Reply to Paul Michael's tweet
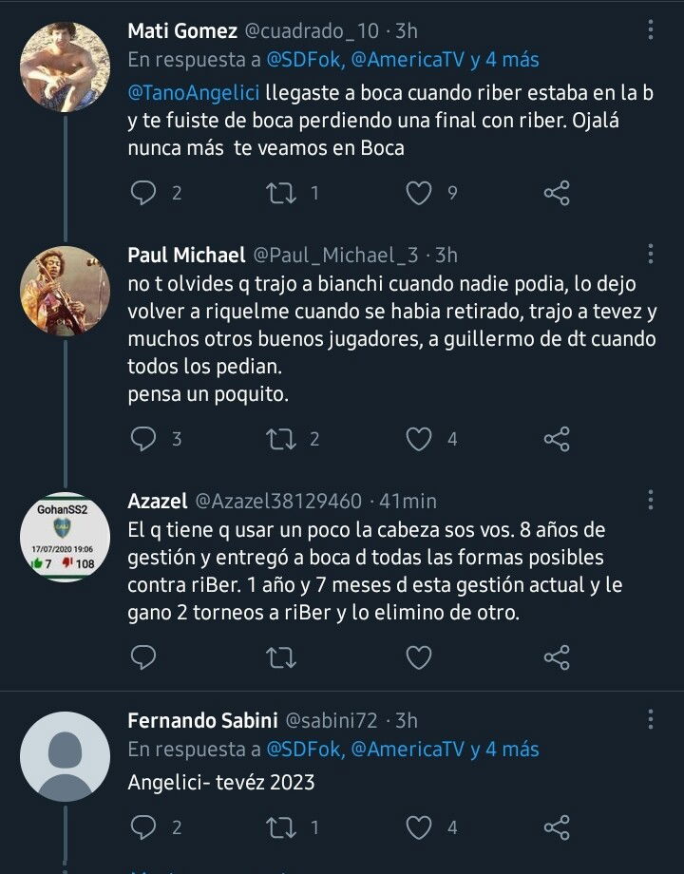Viewport: 684px width, 874px height. (142, 438)
